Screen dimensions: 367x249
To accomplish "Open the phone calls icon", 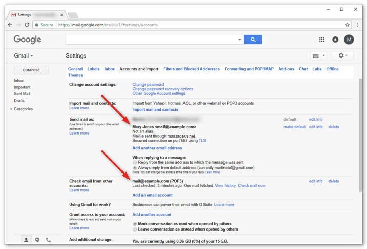I will click(49, 240).
